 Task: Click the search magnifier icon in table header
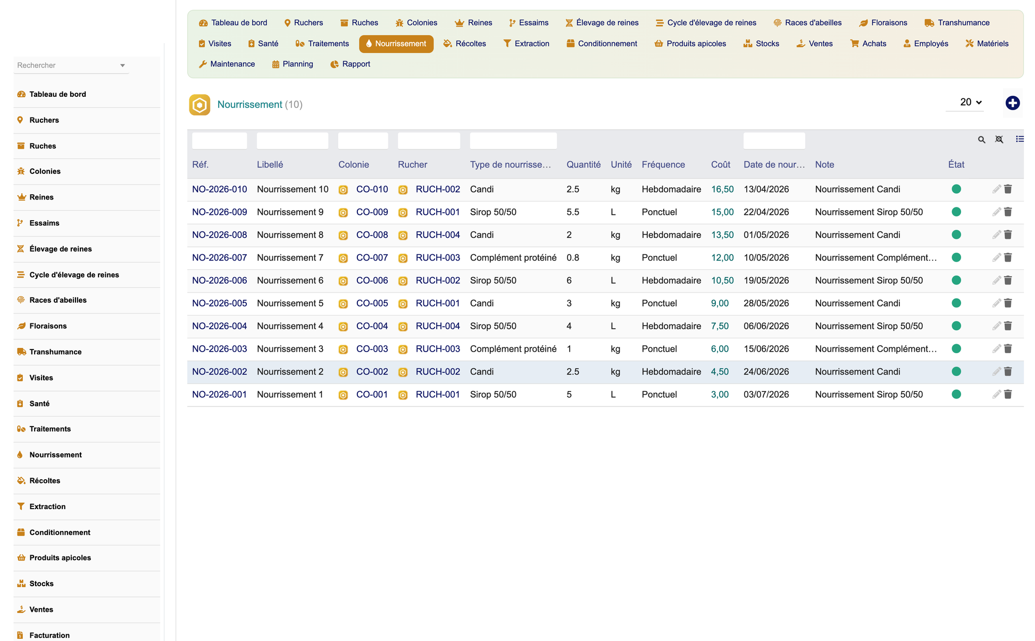tap(981, 139)
